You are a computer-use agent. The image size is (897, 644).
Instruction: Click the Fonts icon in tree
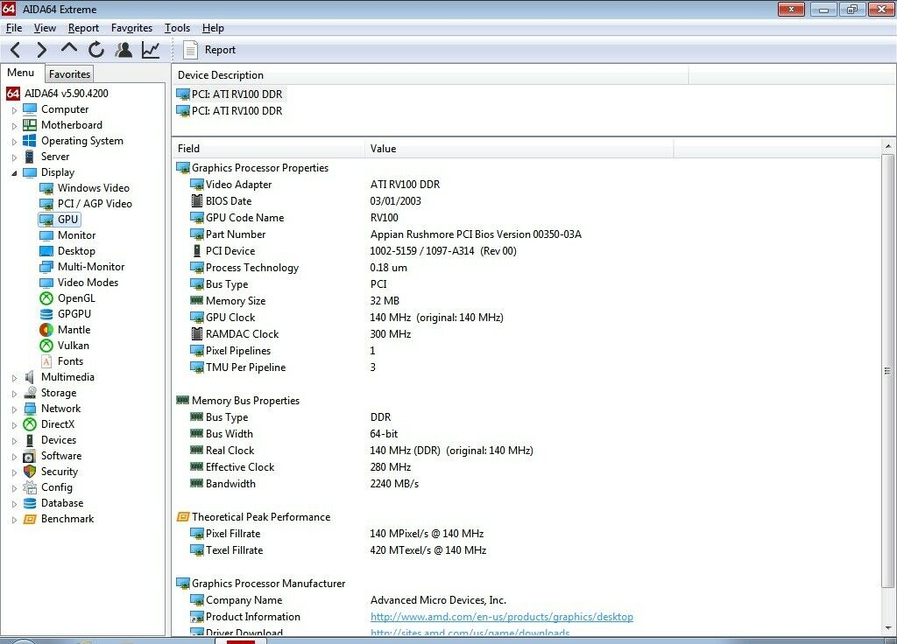(x=46, y=361)
